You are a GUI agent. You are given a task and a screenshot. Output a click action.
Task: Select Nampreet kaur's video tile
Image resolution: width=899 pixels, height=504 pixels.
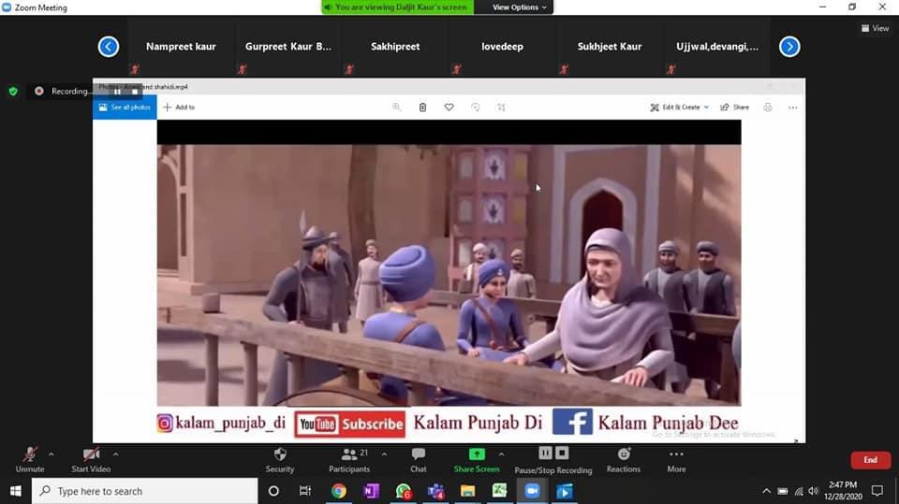[181, 47]
